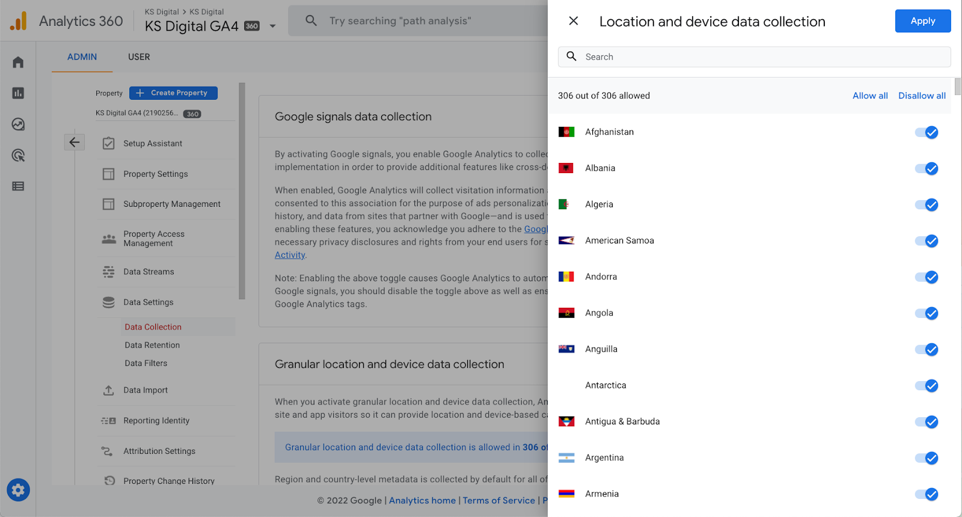Image resolution: width=962 pixels, height=517 pixels.
Task: Click the Data Streams icon
Action: pos(109,272)
